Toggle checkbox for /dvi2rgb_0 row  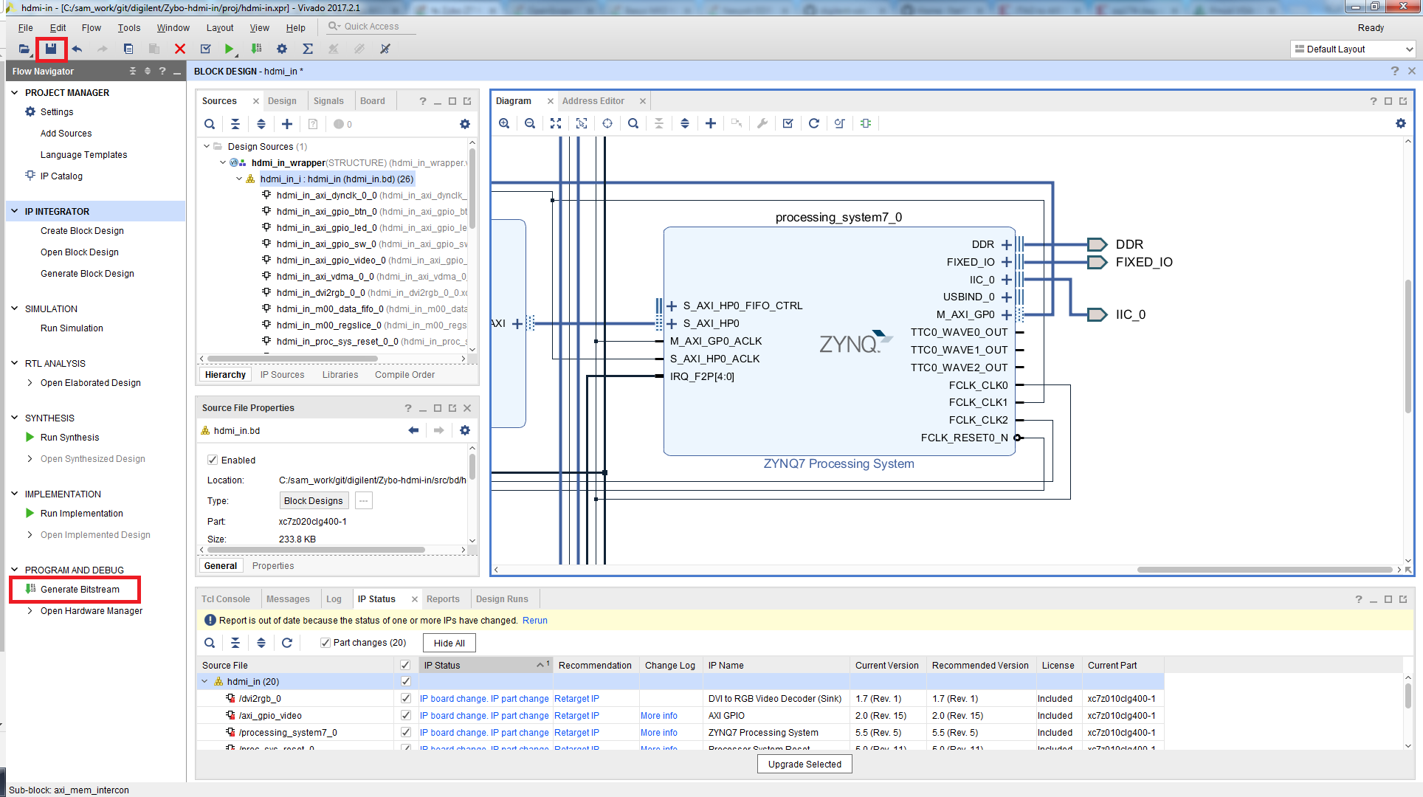tap(405, 698)
